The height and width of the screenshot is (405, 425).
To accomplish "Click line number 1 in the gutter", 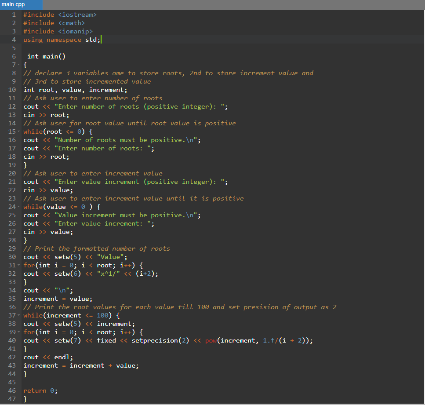I will pyautogui.click(x=14, y=15).
